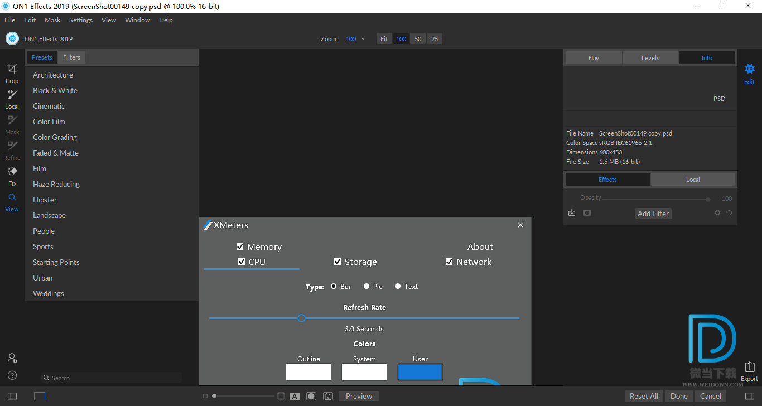This screenshot has height=406, width=762.
Task: Select the Effects tab in right panel
Action: tap(607, 180)
